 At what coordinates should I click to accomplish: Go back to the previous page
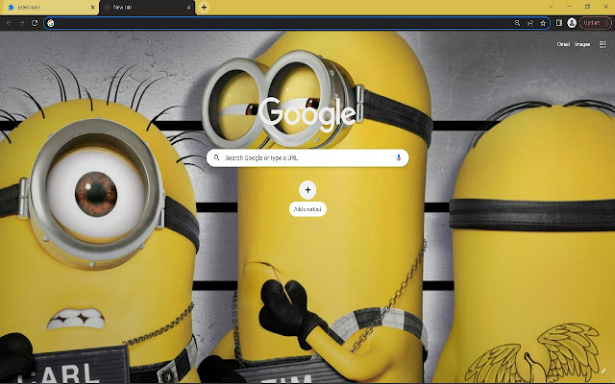(x=9, y=23)
